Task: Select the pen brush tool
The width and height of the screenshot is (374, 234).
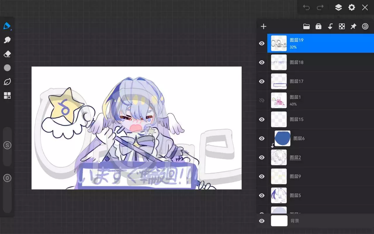Action: tap(7, 26)
